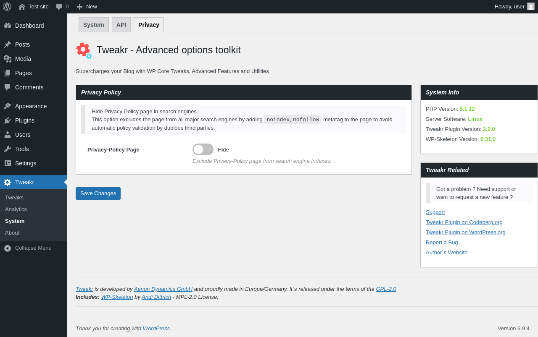Click the Comments icon in sidebar
538x337 pixels.
coord(8,87)
